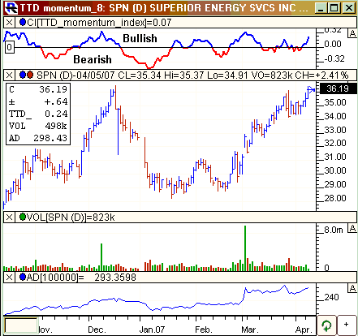Click the TTD_ 0.24 row in data box

[x=38, y=114]
